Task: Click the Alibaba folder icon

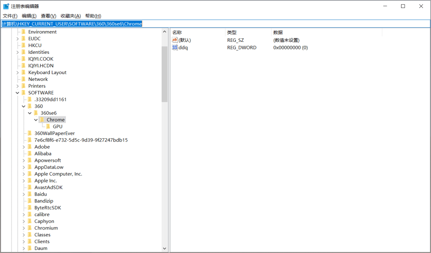Action: [30, 154]
